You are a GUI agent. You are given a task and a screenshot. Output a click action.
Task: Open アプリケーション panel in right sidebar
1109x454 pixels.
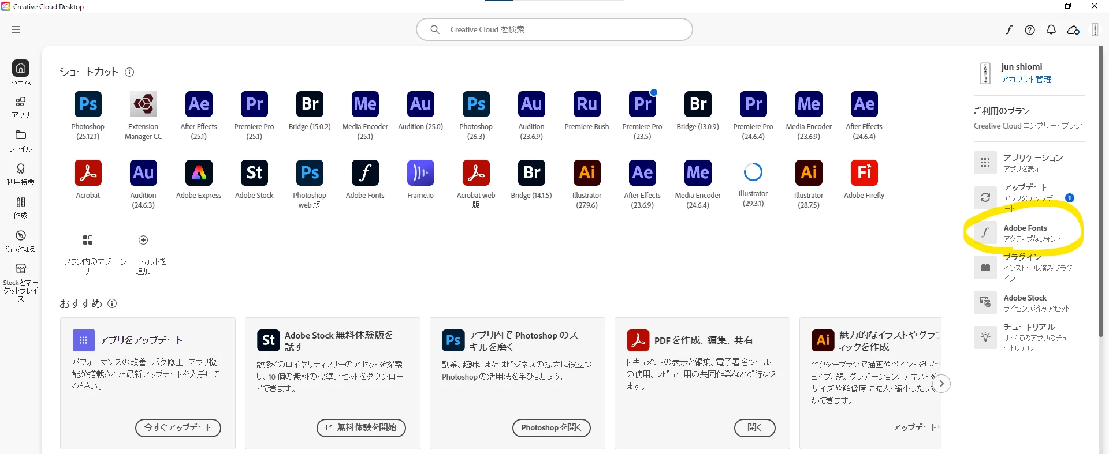[x=1028, y=163]
